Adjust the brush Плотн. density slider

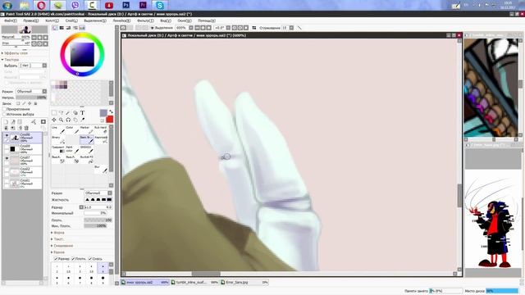98,220
